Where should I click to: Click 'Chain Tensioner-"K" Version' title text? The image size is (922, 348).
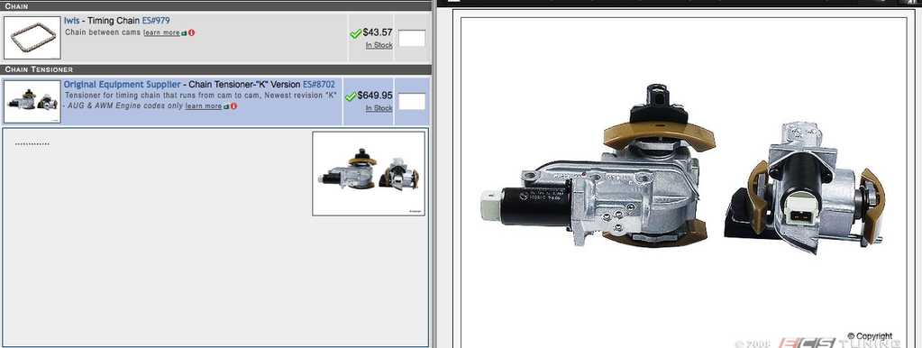(x=244, y=85)
